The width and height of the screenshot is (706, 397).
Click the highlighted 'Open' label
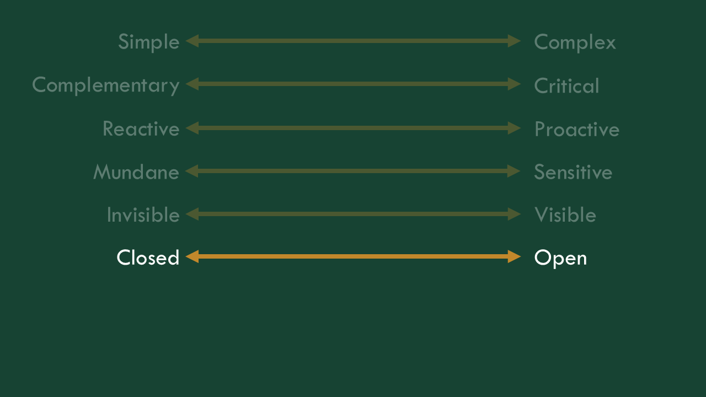pos(560,258)
